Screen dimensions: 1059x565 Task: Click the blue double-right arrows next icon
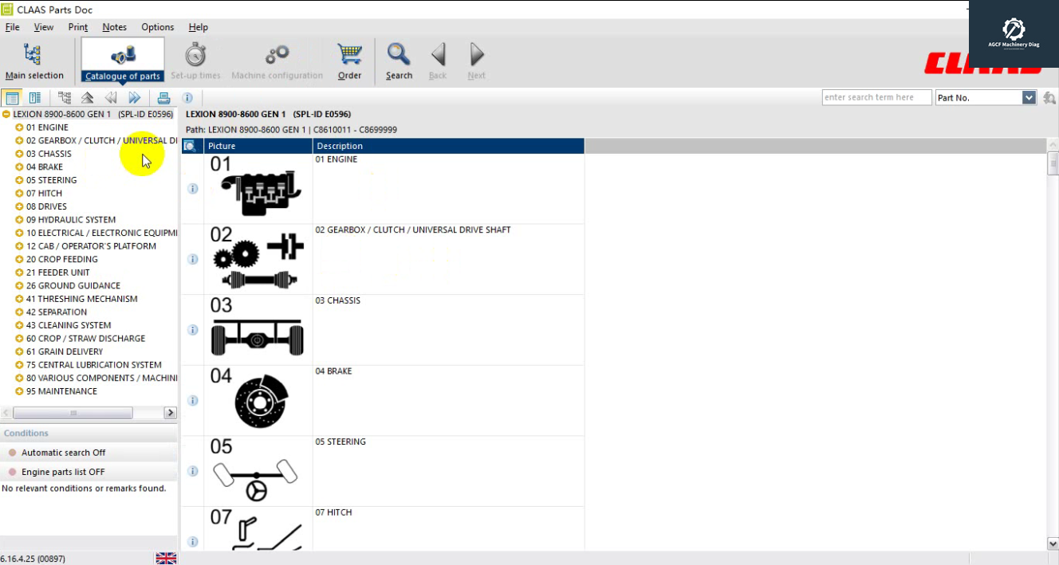(x=134, y=98)
